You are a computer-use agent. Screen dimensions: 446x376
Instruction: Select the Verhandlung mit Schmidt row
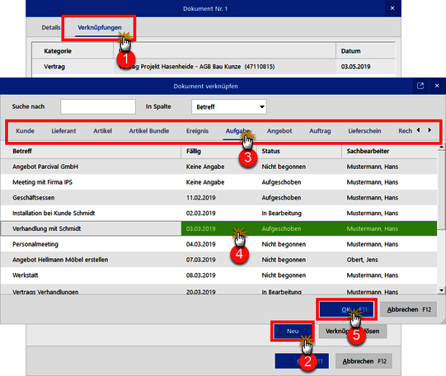tap(218, 228)
